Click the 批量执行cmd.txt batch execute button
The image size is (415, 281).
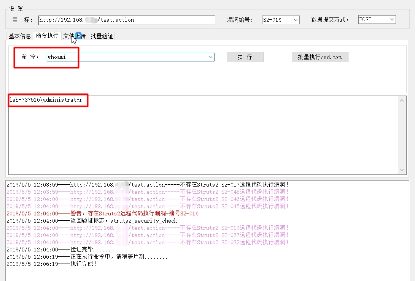click(320, 57)
